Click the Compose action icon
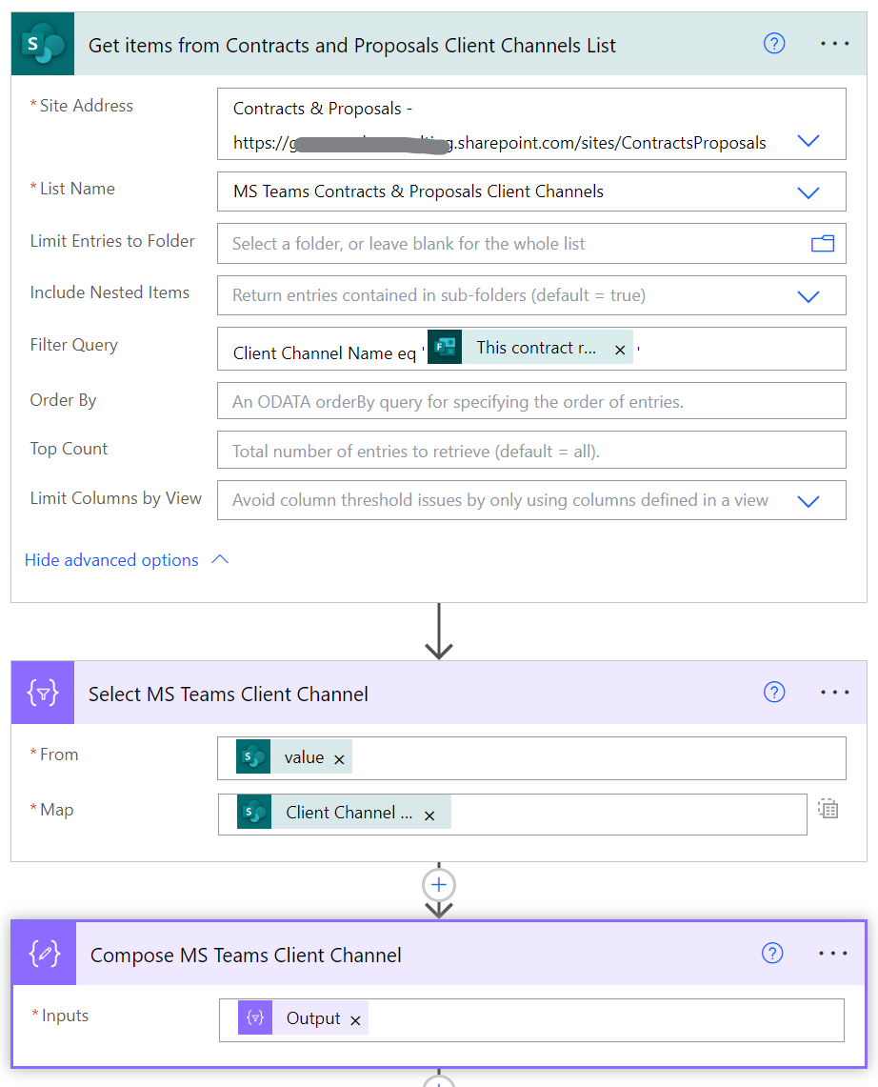 coord(42,953)
